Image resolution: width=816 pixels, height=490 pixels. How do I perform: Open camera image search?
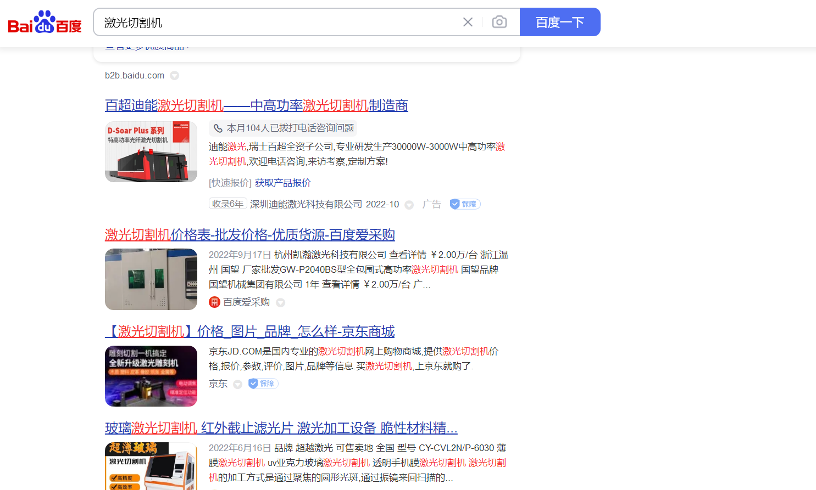[499, 22]
